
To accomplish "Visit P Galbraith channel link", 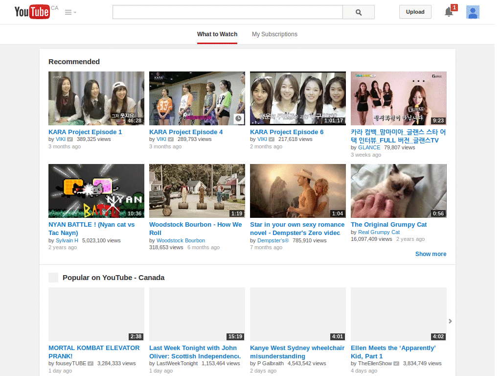I will click(x=270, y=364).
